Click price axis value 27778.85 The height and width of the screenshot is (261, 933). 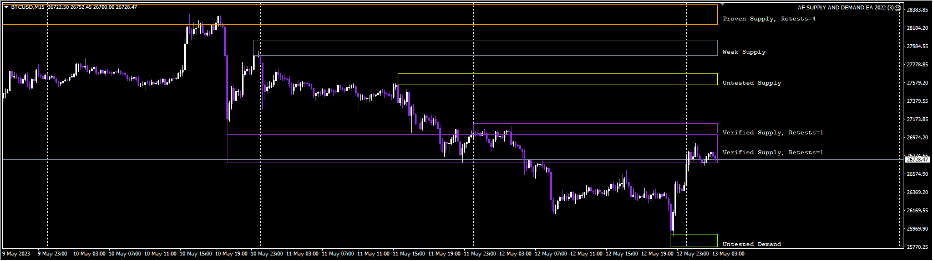[917, 65]
